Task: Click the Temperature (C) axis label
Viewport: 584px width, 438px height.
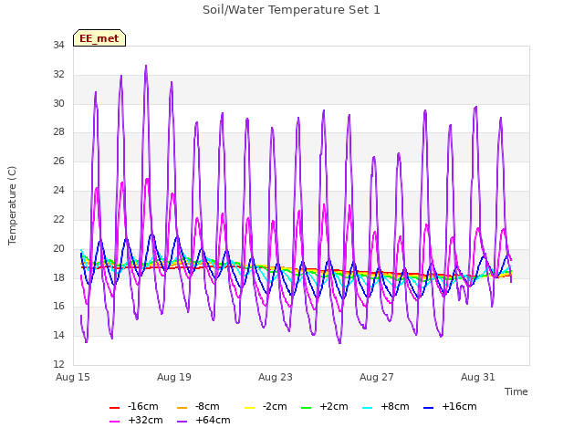Action: coord(12,205)
